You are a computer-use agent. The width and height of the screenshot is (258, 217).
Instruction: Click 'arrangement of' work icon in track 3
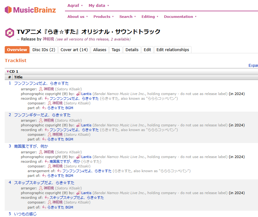click(59, 171)
